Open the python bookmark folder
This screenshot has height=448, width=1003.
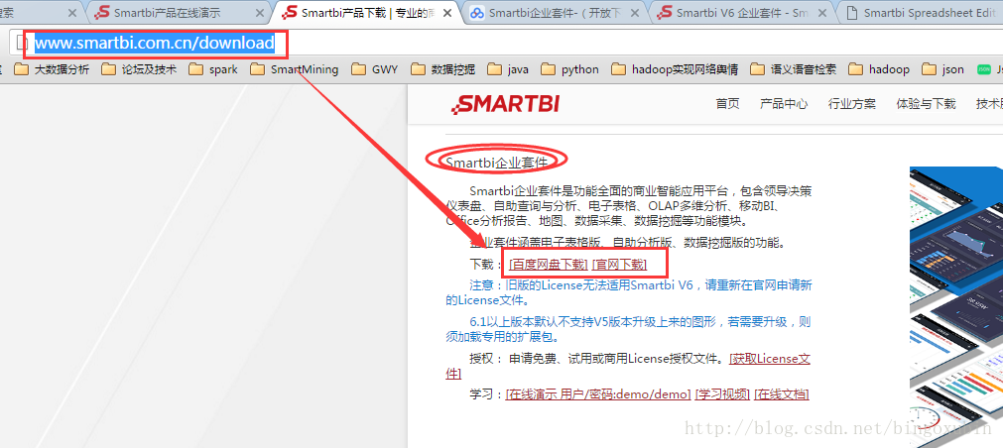(569, 69)
